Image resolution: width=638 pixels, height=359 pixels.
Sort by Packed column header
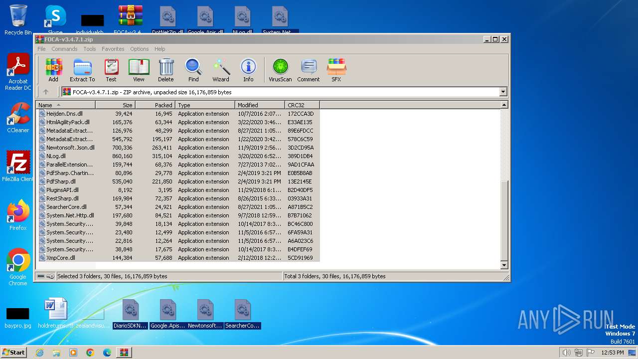(155, 105)
